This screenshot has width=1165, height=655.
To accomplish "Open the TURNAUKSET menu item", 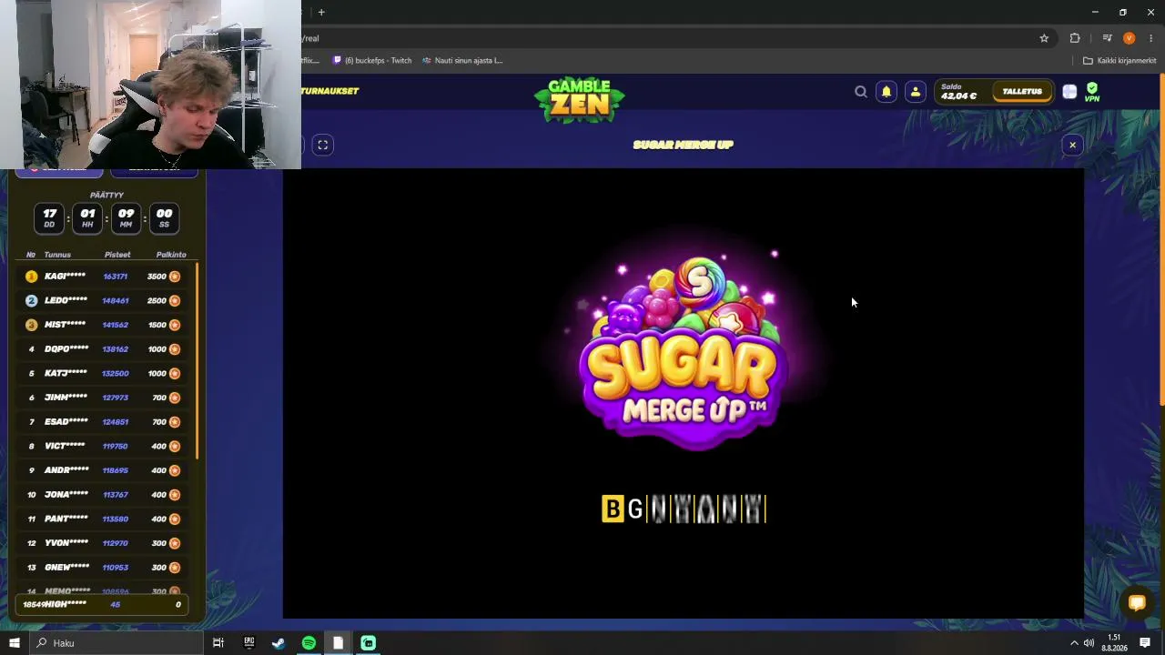I will click(x=329, y=91).
